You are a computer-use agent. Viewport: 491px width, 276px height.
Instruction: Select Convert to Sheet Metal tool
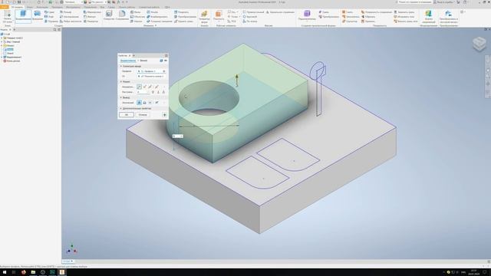pyautogui.click(x=448, y=16)
